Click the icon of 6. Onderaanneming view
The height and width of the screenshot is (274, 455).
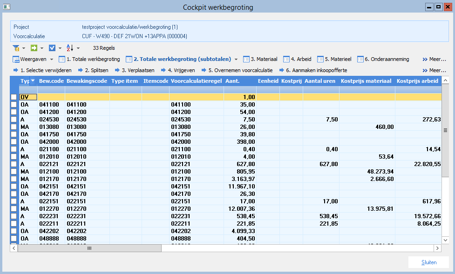[x=360, y=59]
